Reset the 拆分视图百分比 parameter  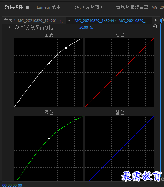155,27
